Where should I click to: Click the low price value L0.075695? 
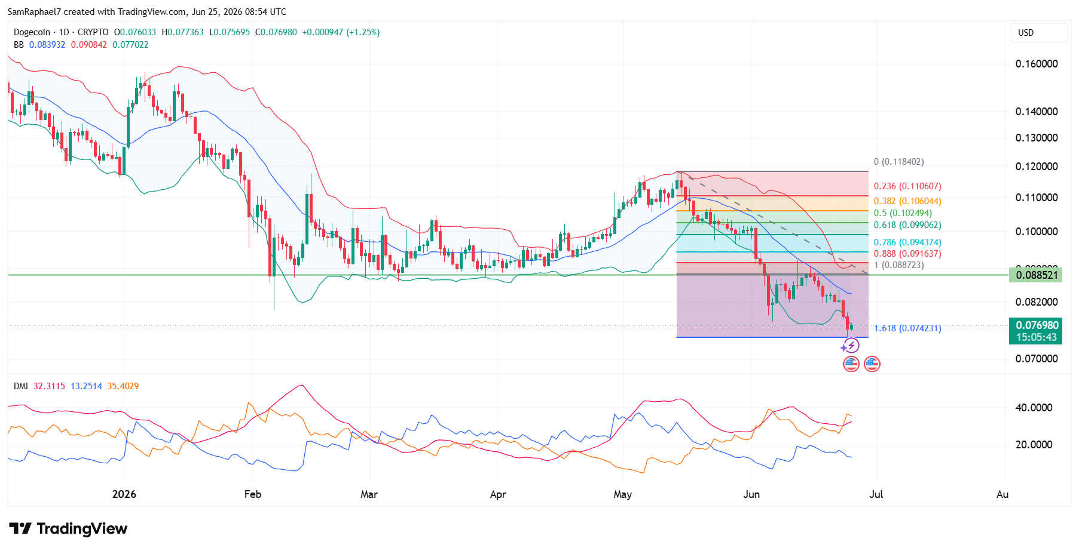230,32
